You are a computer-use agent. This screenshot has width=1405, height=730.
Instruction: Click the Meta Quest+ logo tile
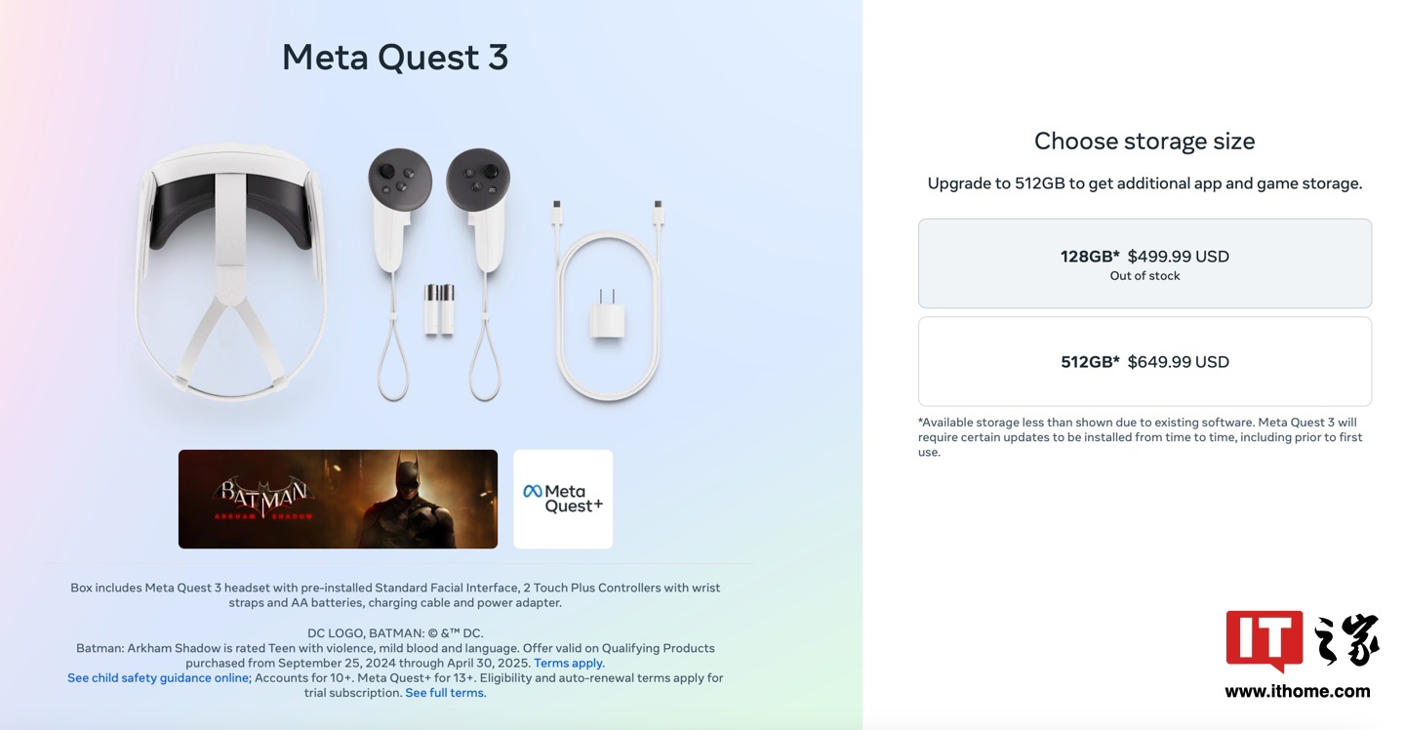[563, 499]
